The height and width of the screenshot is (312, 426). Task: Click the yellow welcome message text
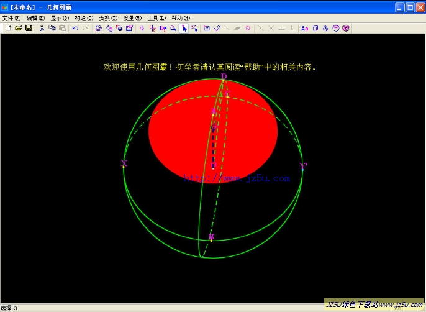(x=210, y=67)
